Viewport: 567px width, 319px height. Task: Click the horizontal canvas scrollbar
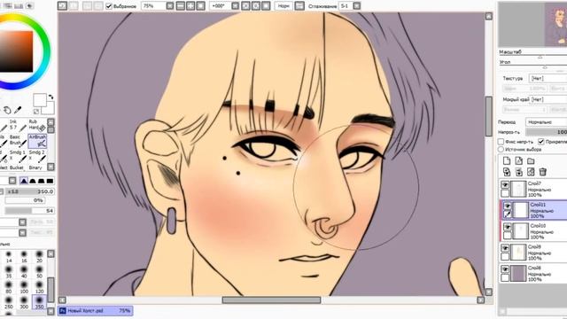coord(271,300)
